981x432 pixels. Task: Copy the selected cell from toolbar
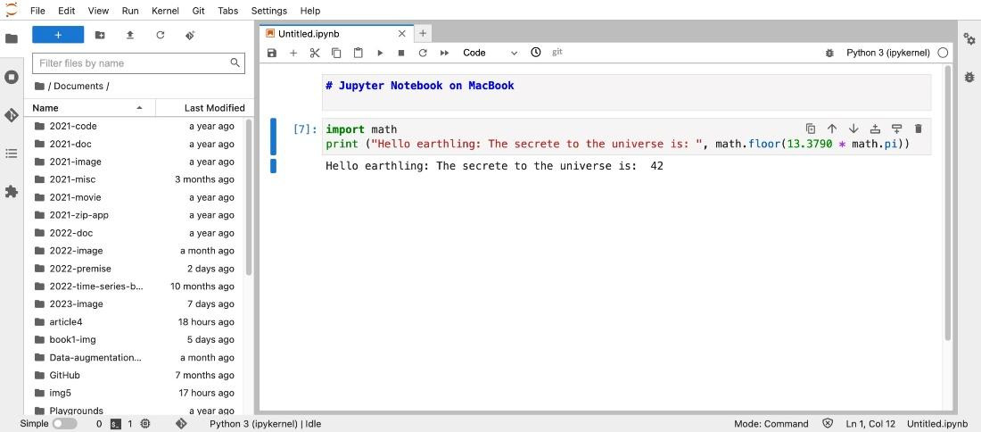pos(336,54)
